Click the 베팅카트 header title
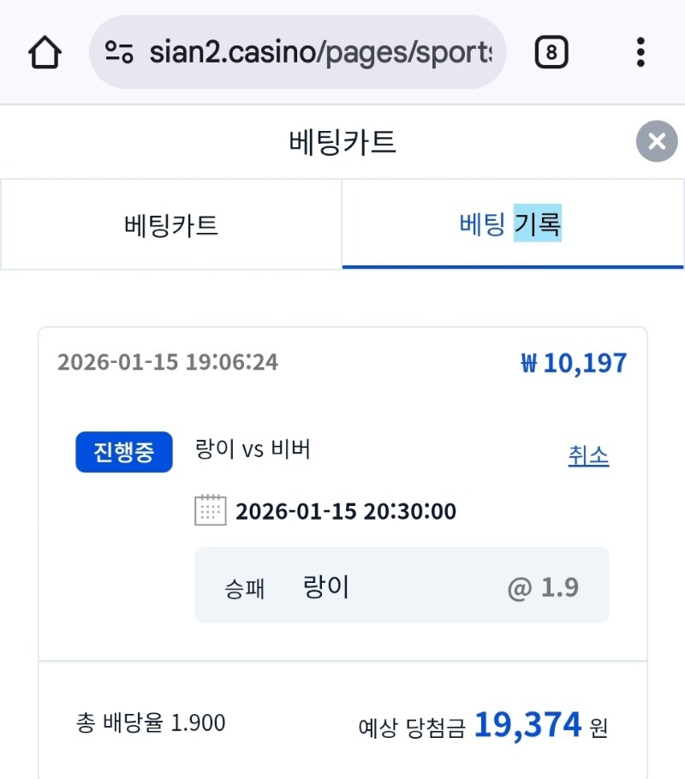 coord(342,141)
